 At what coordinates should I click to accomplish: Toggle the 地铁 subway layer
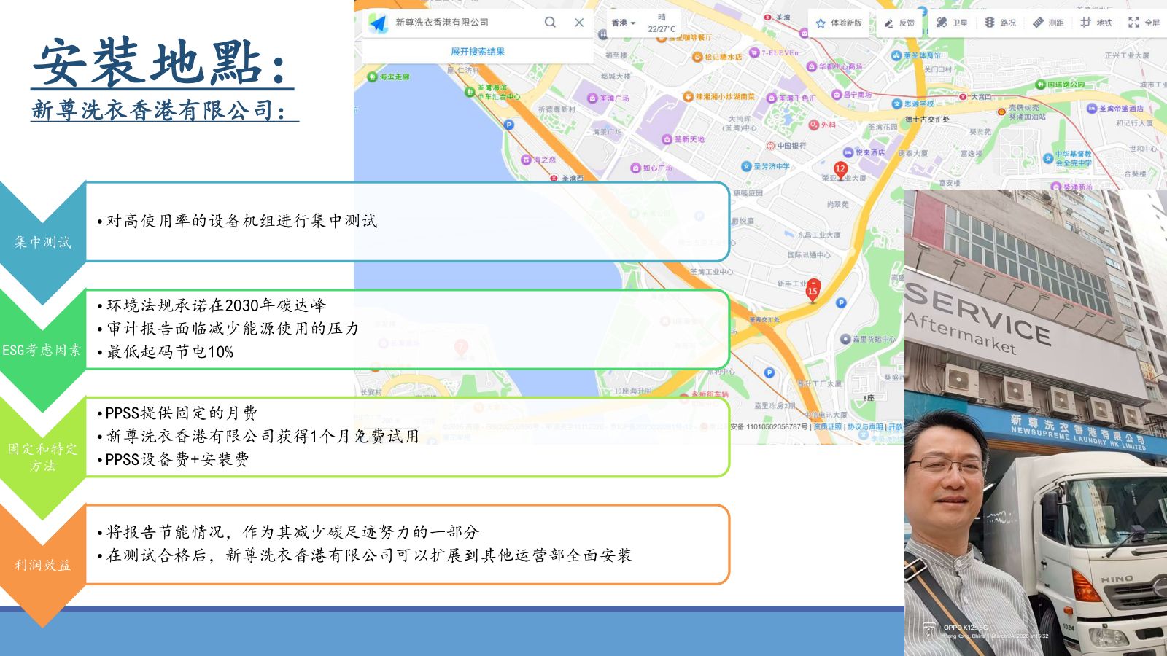click(1096, 23)
